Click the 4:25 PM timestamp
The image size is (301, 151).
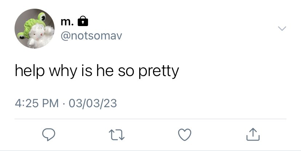[x=37, y=104]
